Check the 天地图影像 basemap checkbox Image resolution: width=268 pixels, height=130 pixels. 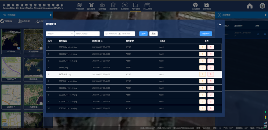41,48
